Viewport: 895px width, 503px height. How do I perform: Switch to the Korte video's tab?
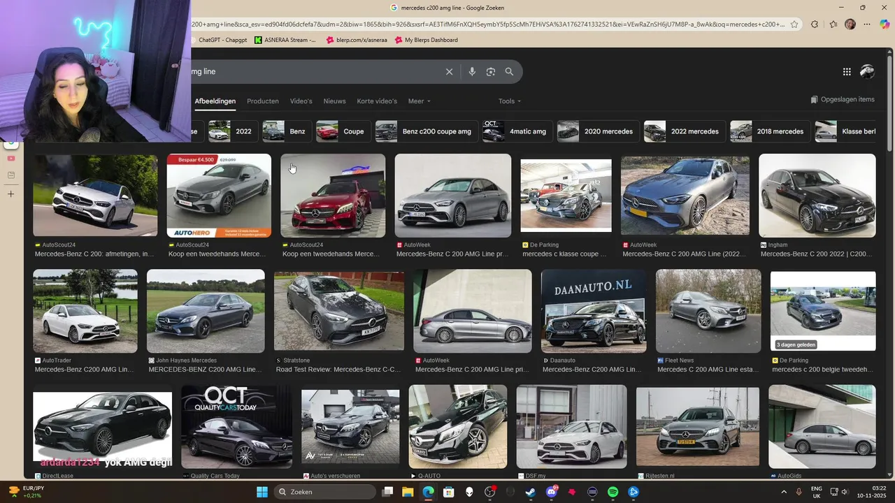coord(377,101)
